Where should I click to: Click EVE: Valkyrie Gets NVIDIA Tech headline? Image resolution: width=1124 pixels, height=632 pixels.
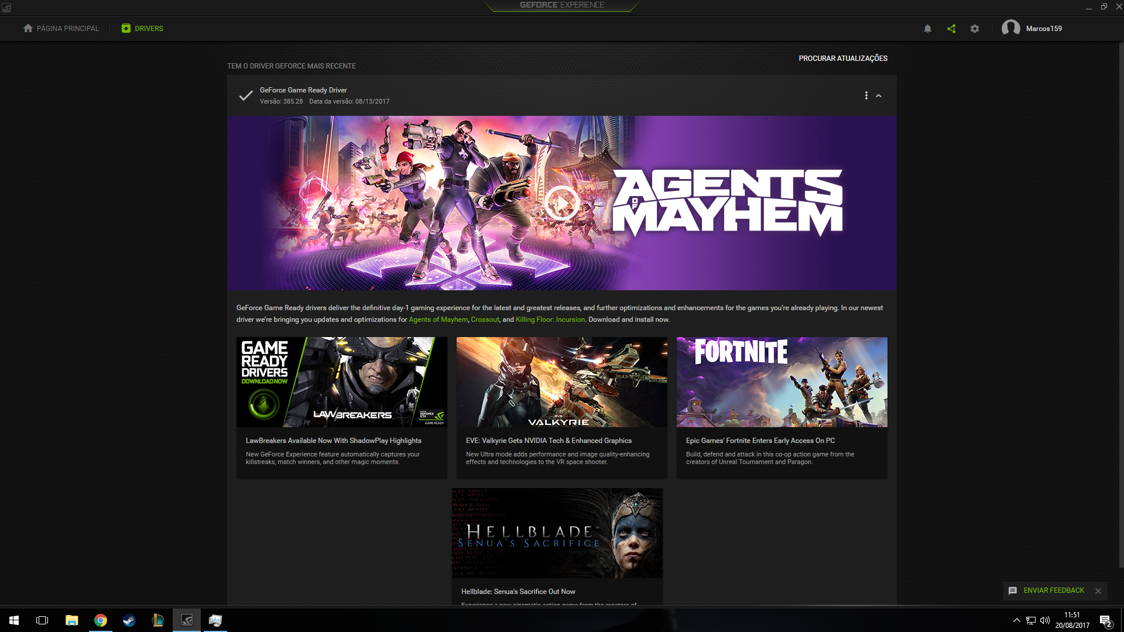[x=549, y=441]
